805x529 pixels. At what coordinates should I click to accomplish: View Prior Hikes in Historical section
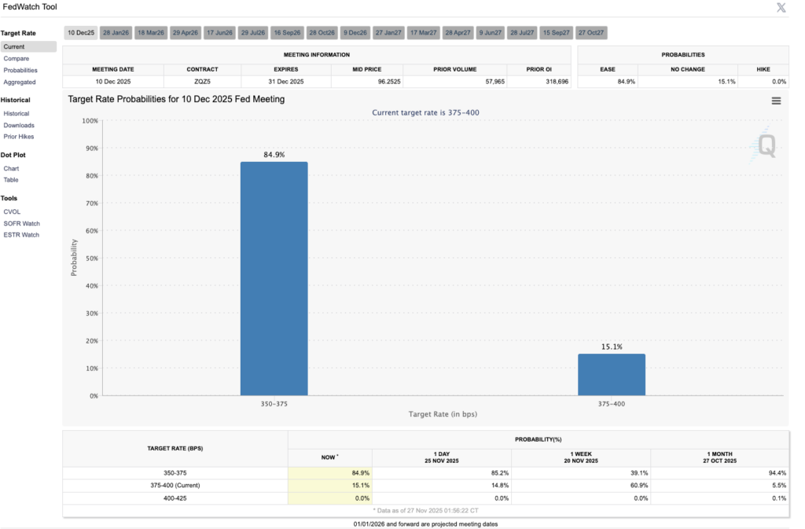(x=19, y=137)
